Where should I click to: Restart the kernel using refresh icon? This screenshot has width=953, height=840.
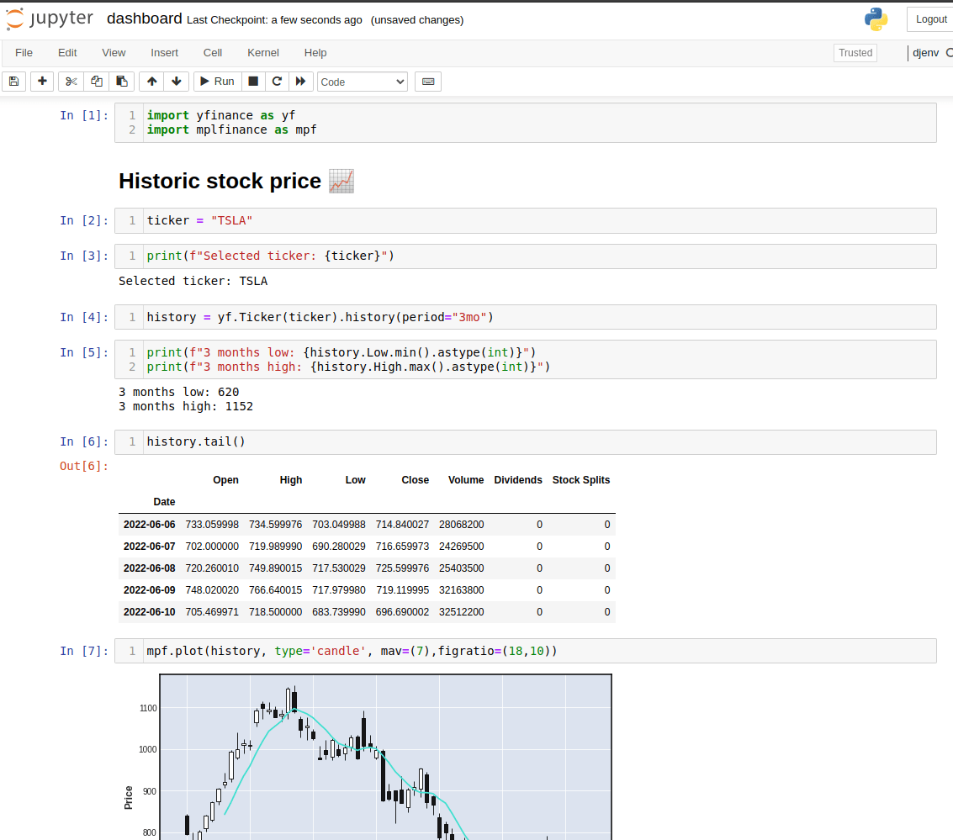pos(277,81)
